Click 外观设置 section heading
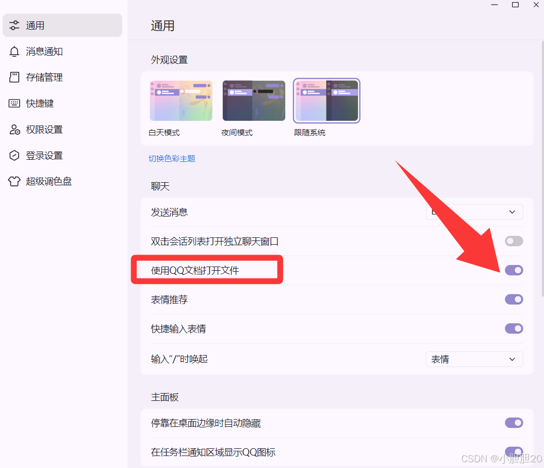Viewport: 544px width, 468px height. click(x=169, y=60)
